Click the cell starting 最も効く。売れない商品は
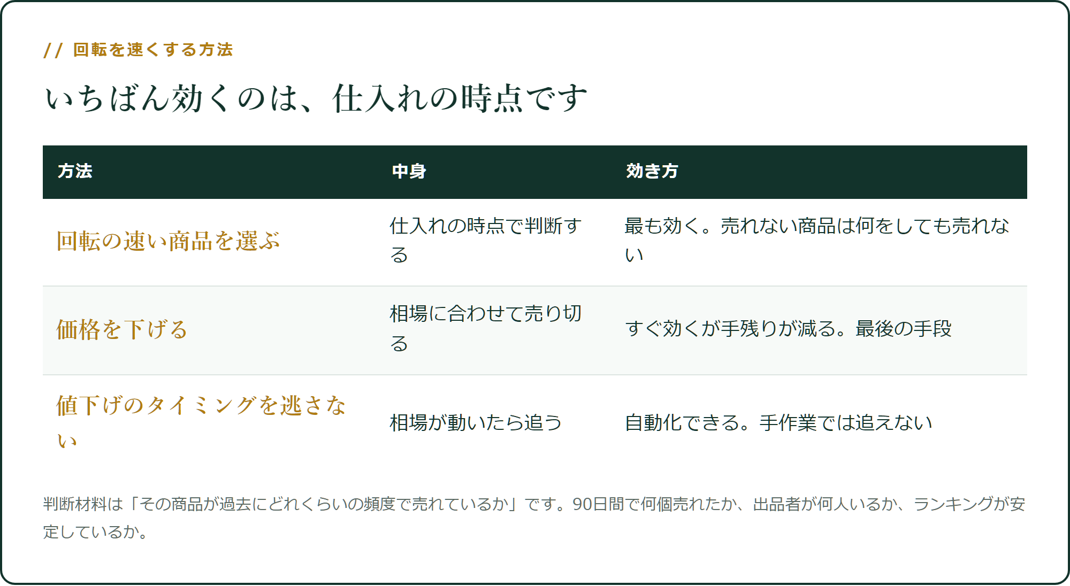1070x586 pixels. coord(817,241)
